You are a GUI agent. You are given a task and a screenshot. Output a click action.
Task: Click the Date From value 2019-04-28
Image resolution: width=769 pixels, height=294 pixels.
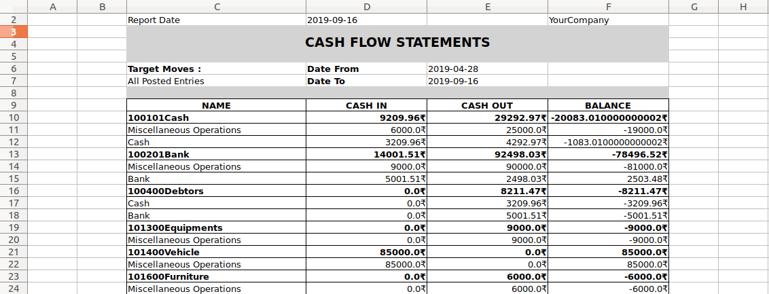point(487,69)
